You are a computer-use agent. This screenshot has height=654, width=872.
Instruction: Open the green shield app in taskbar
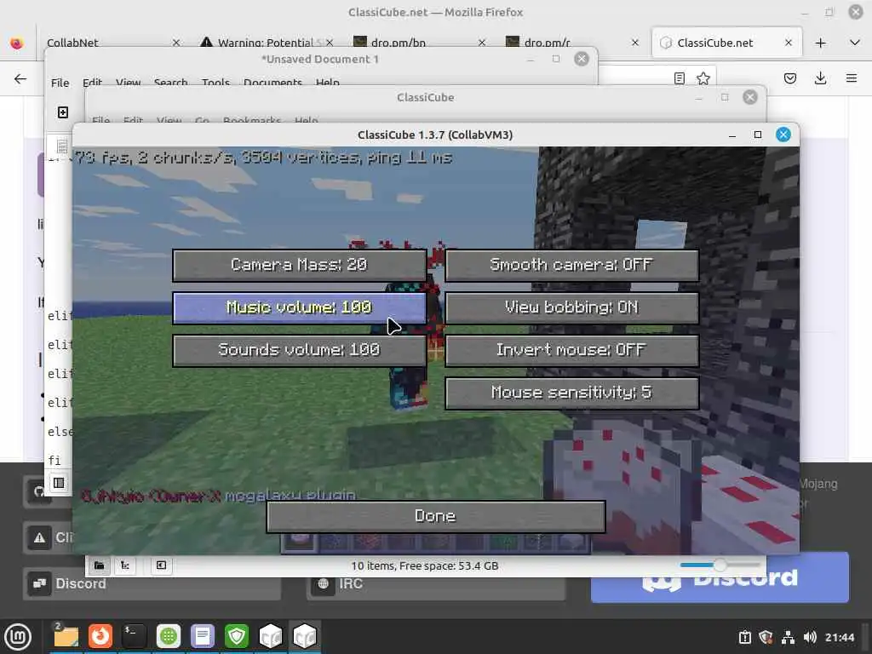click(x=237, y=637)
